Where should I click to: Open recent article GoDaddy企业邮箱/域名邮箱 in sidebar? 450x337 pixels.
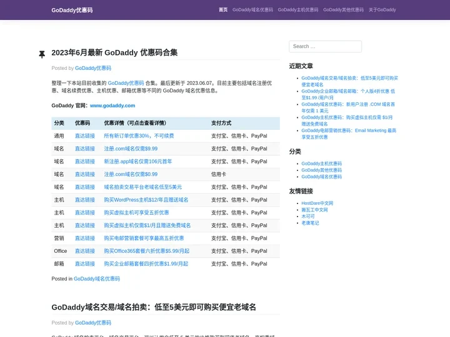(348, 94)
